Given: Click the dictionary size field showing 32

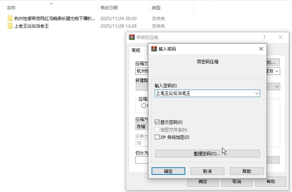Looking at the screenshot, I should 142,143.
